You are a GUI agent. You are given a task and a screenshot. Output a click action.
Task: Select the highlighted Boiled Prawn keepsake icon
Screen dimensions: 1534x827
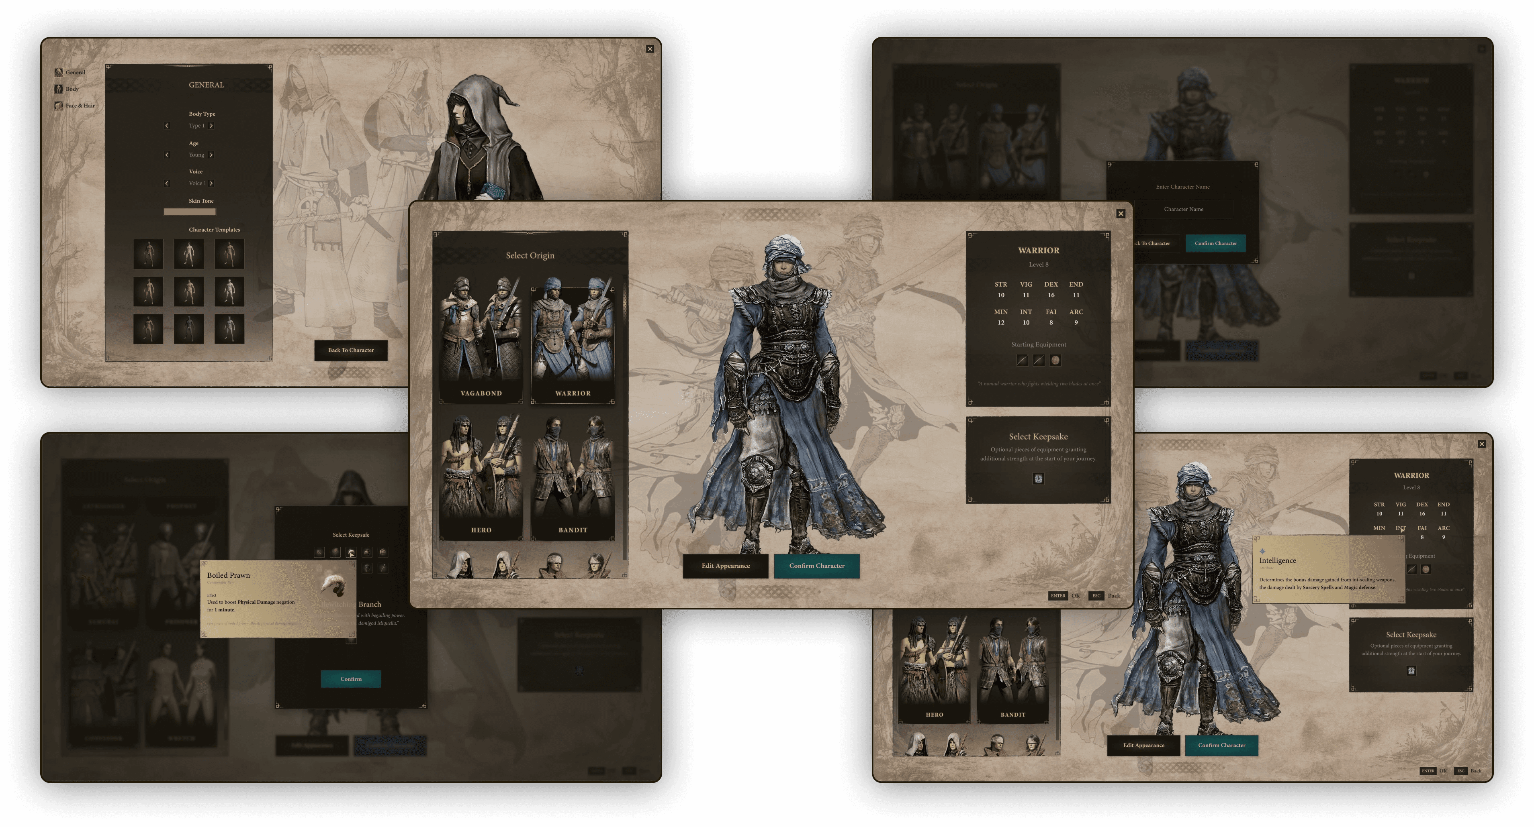[x=351, y=553]
